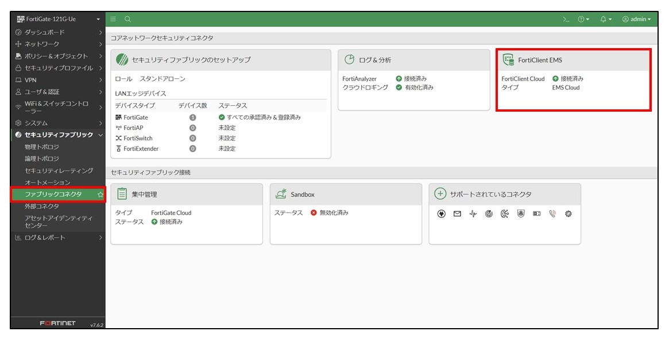Open the help question-mark dropdown
Screen dimensions: 669x339
(583, 19)
